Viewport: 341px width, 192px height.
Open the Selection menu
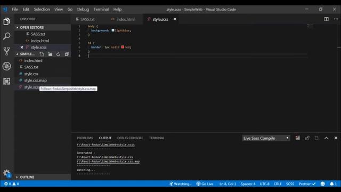click(x=42, y=10)
